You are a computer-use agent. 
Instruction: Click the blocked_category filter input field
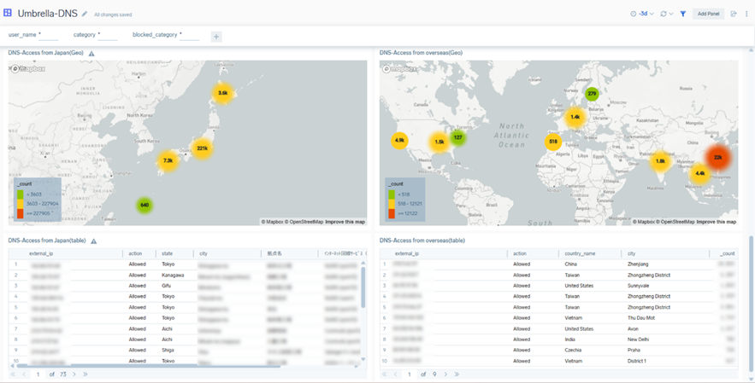pyautogui.click(x=189, y=35)
